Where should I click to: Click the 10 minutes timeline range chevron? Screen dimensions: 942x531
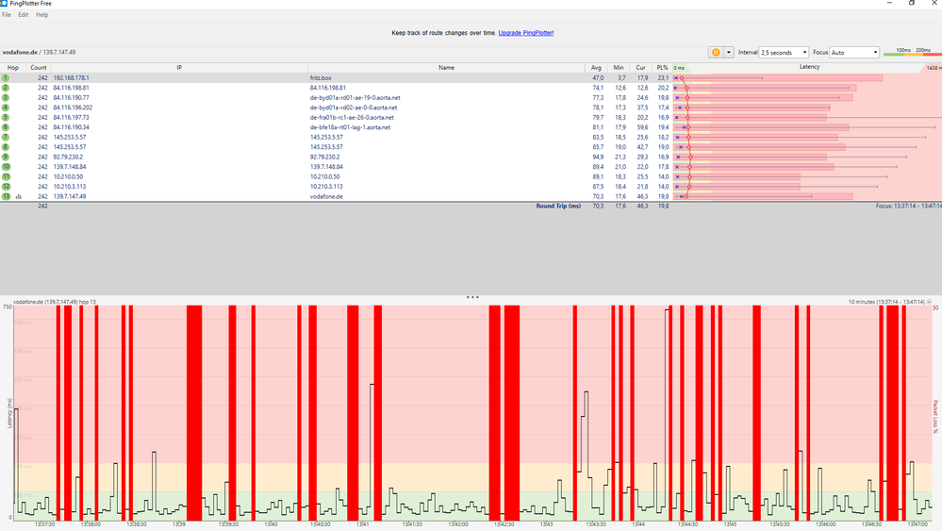(x=930, y=302)
